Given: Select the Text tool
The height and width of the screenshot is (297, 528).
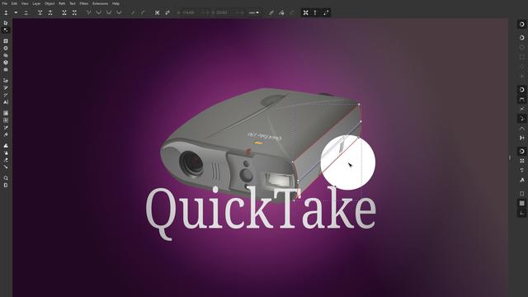Looking at the screenshot, I should [6, 102].
